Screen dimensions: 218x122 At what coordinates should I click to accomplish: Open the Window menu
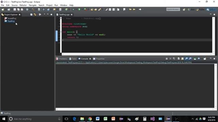[64, 5]
